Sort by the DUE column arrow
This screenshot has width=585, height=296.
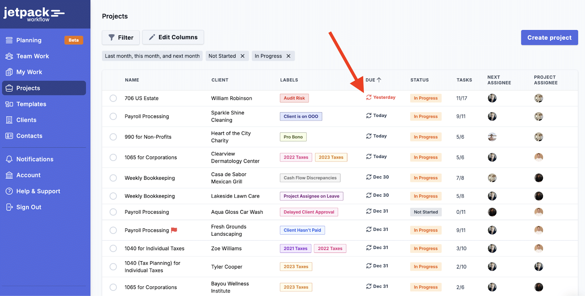pyautogui.click(x=379, y=80)
